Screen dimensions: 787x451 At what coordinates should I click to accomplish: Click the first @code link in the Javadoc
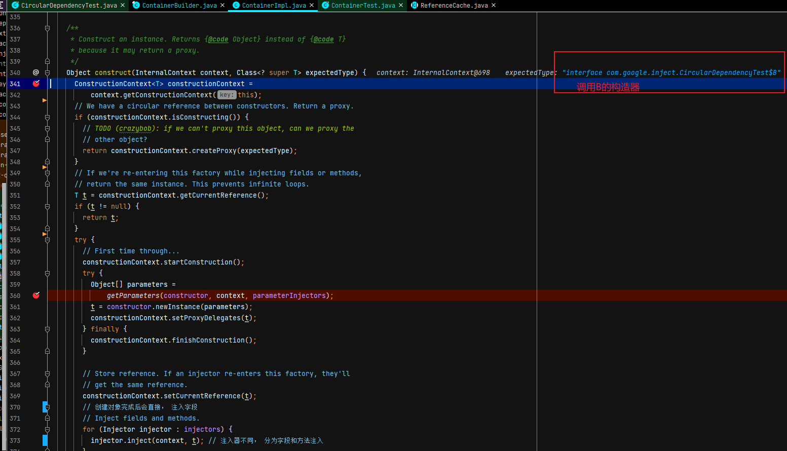[218, 39]
